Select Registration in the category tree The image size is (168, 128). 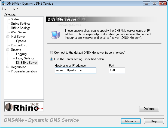(x=19, y=67)
